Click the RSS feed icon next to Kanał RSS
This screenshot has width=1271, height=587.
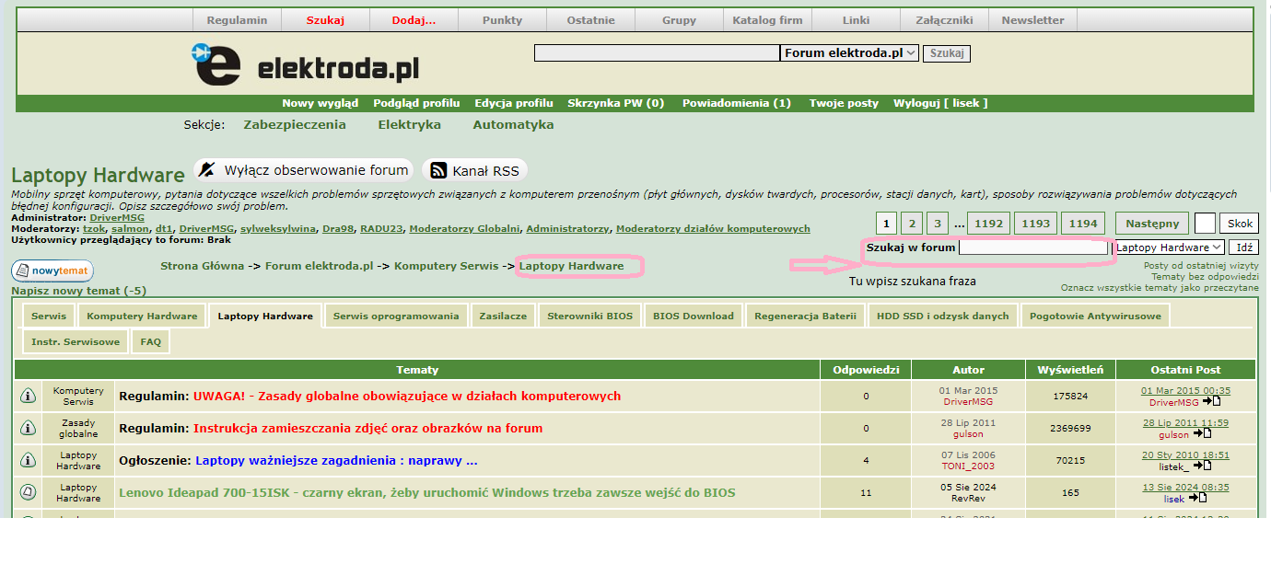point(438,170)
